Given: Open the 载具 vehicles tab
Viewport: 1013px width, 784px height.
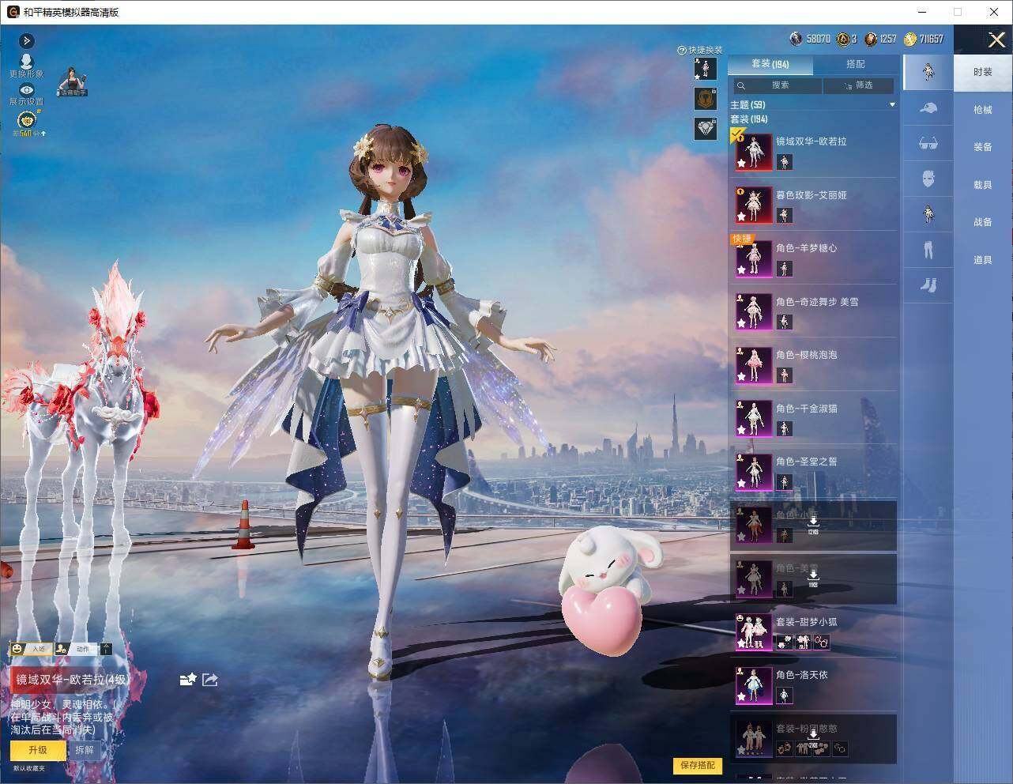Looking at the screenshot, I should [x=983, y=185].
